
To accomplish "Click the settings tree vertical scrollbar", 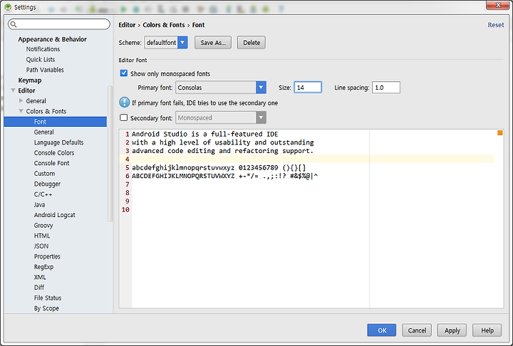I will [110, 154].
